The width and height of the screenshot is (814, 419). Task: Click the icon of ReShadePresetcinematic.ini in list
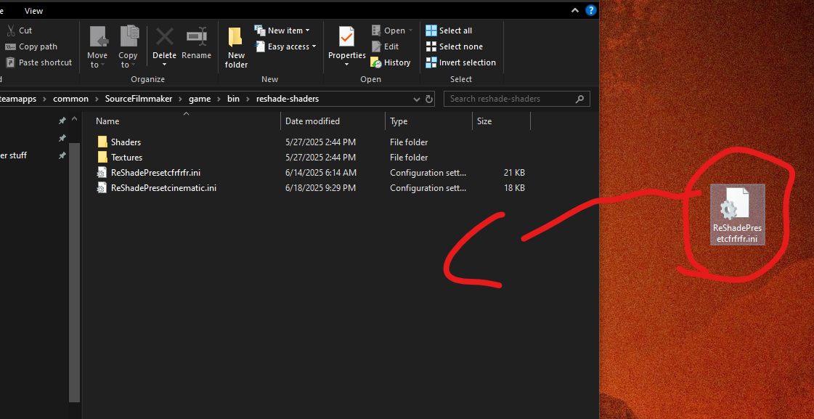(x=102, y=188)
